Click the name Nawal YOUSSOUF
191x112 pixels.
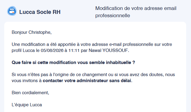click(108, 50)
